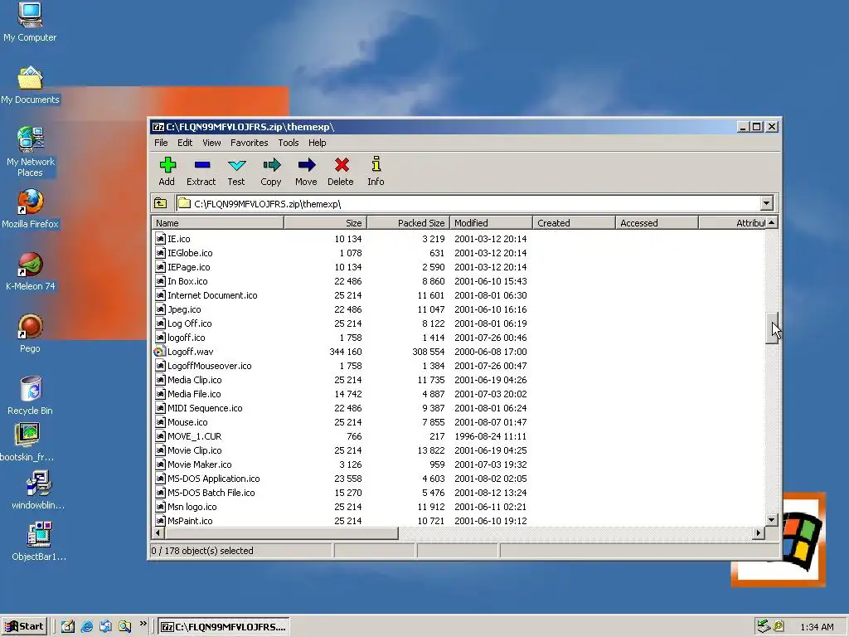Open the Help menu
This screenshot has width=849, height=637.
[x=318, y=143]
